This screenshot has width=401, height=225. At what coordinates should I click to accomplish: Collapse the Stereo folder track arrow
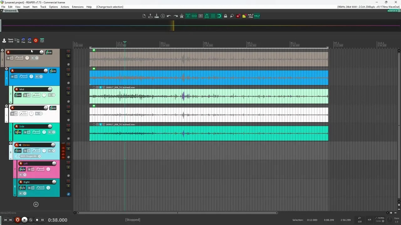tap(11, 143)
